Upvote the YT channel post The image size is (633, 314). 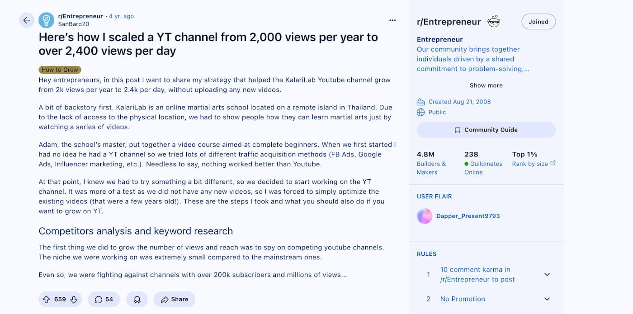pos(46,299)
